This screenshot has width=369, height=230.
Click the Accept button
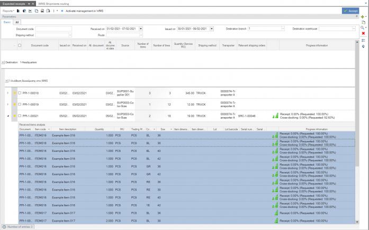pos(350,11)
